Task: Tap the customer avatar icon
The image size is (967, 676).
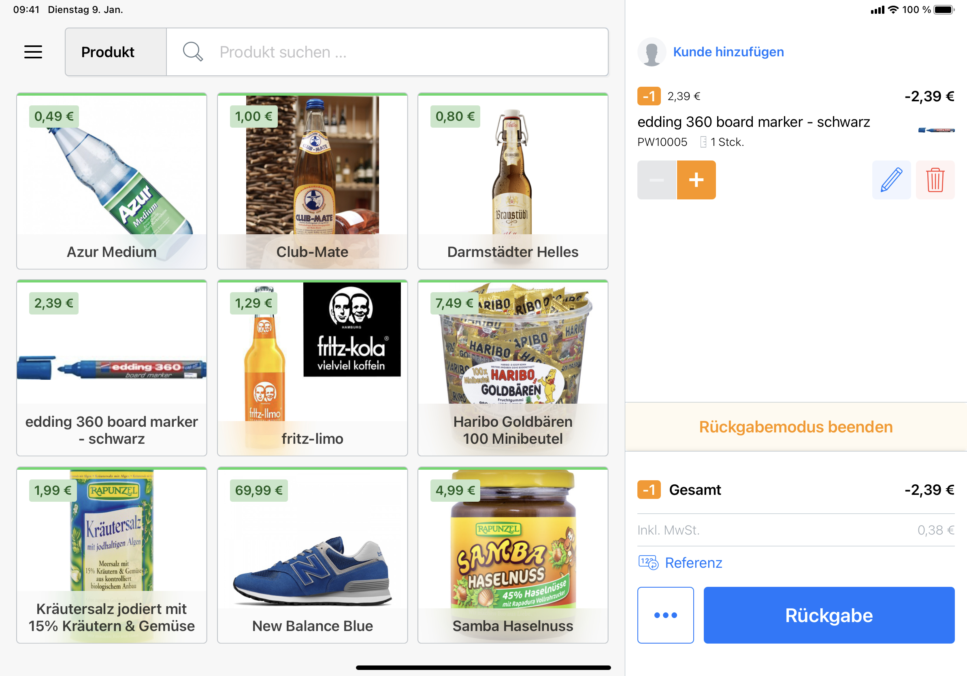Action: (651, 52)
